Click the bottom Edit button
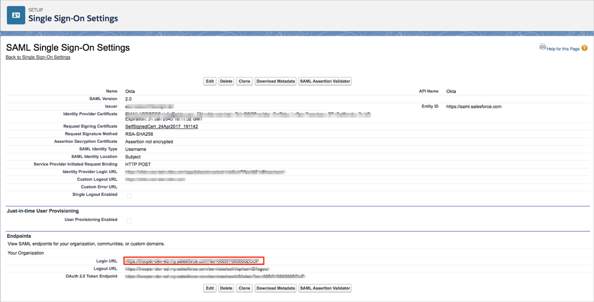The height and width of the screenshot is (302, 594). [x=209, y=288]
